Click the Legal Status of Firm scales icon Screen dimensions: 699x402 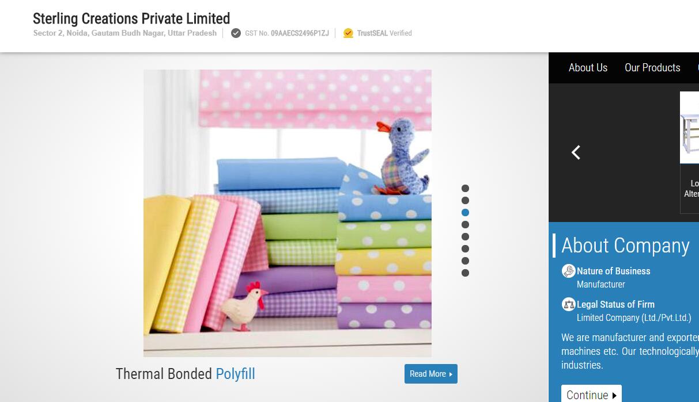click(x=569, y=304)
